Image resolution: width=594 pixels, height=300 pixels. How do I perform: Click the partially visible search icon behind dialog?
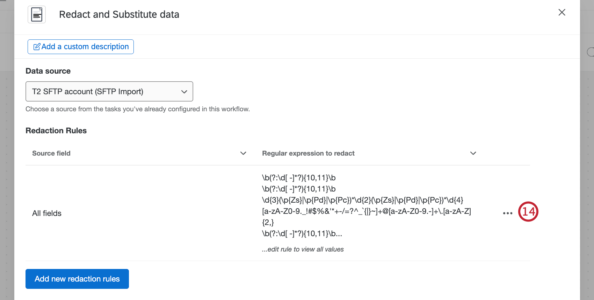(x=591, y=52)
